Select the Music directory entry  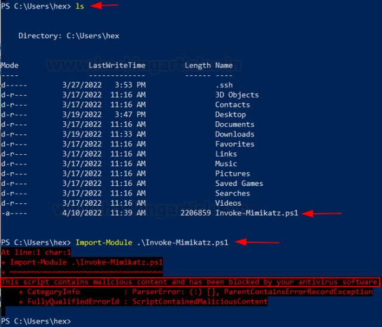pyautogui.click(x=226, y=164)
